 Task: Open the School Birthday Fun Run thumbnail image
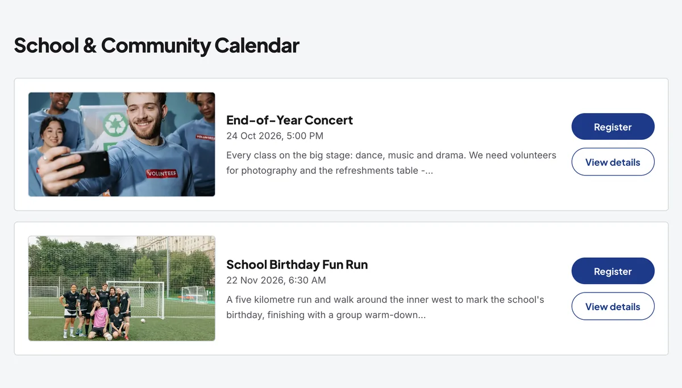point(122,289)
